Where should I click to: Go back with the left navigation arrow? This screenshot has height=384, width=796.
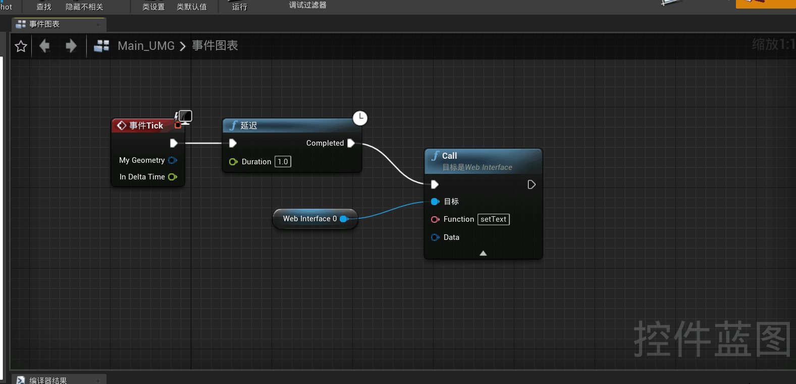click(44, 46)
